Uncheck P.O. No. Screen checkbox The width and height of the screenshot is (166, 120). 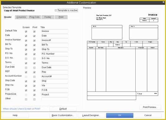[x=26, y=54]
